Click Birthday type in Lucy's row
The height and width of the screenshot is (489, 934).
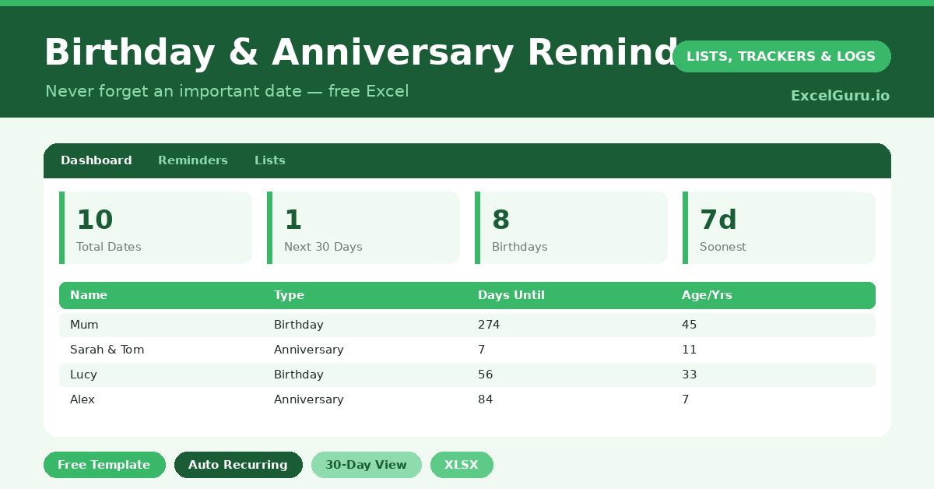tap(299, 375)
